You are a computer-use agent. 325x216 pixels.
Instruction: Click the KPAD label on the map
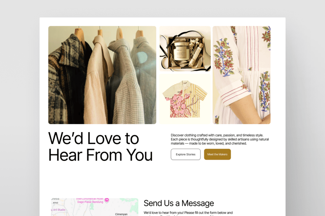pyautogui.click(x=56, y=203)
